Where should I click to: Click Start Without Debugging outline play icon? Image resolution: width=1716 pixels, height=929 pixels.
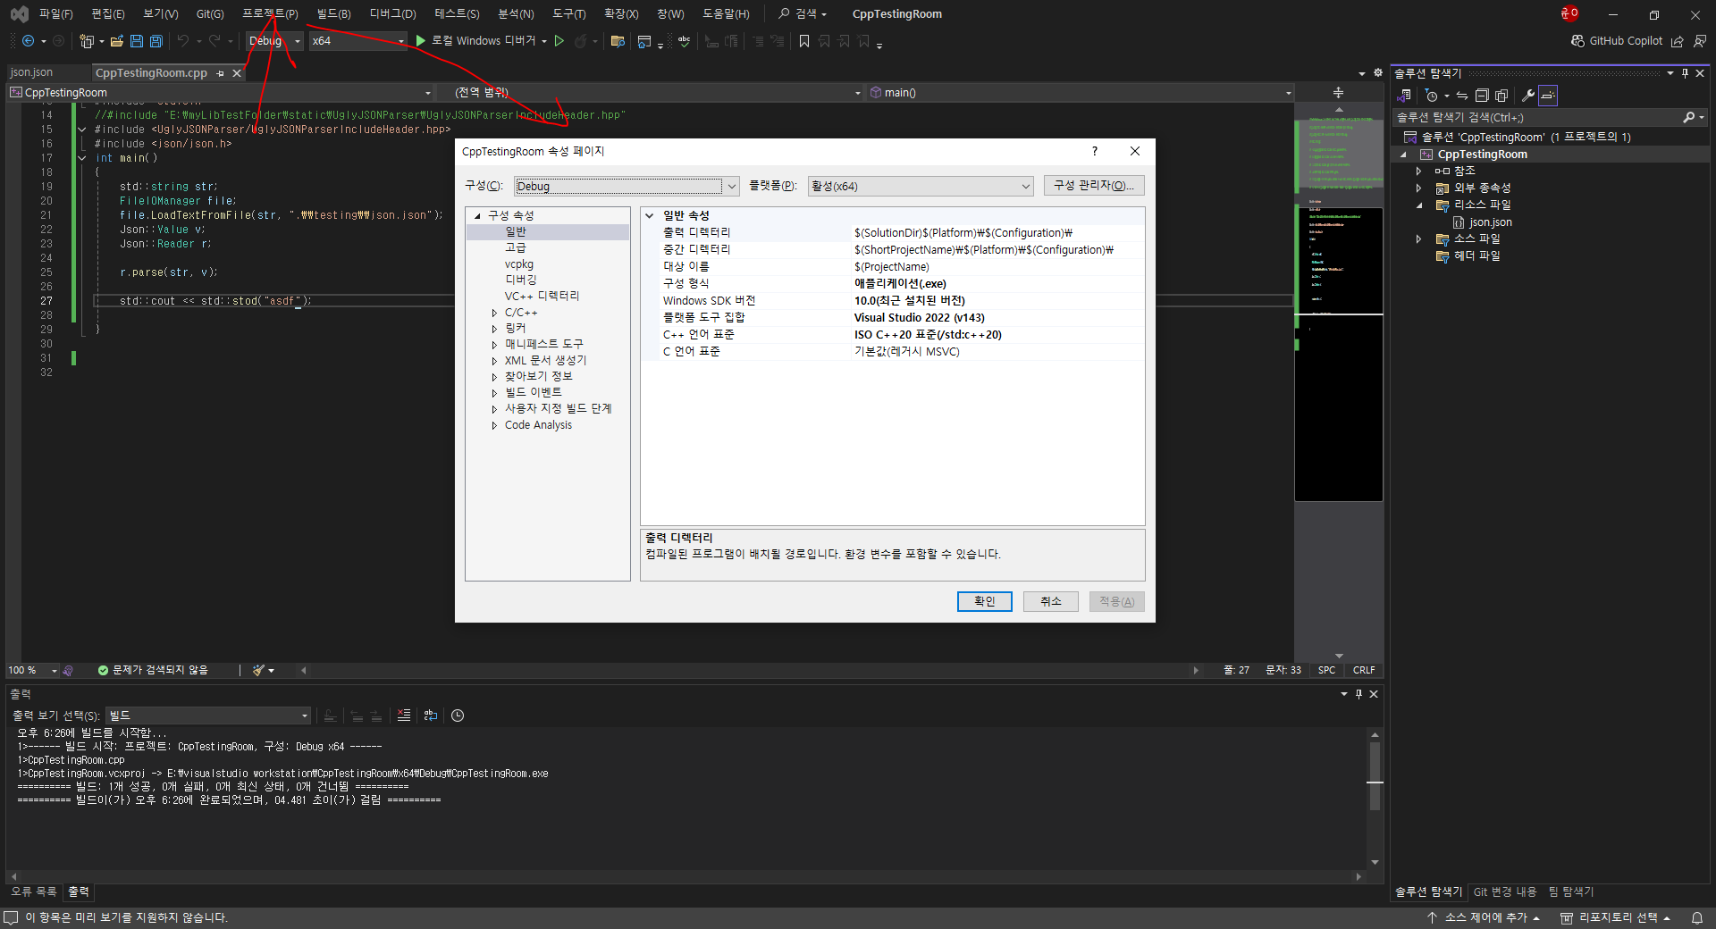pos(559,41)
